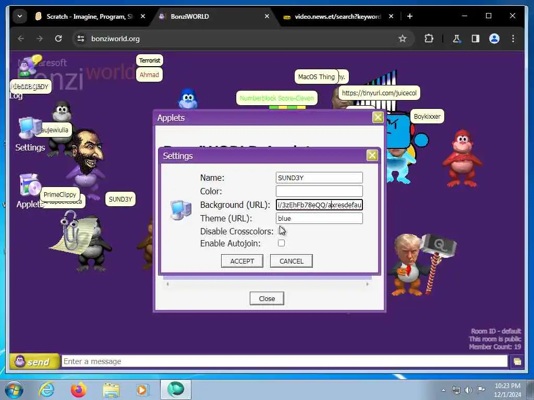Image resolution: width=534 pixels, height=400 pixels.
Task: Switch to BonziWORLD browser tab
Action: pos(213,16)
